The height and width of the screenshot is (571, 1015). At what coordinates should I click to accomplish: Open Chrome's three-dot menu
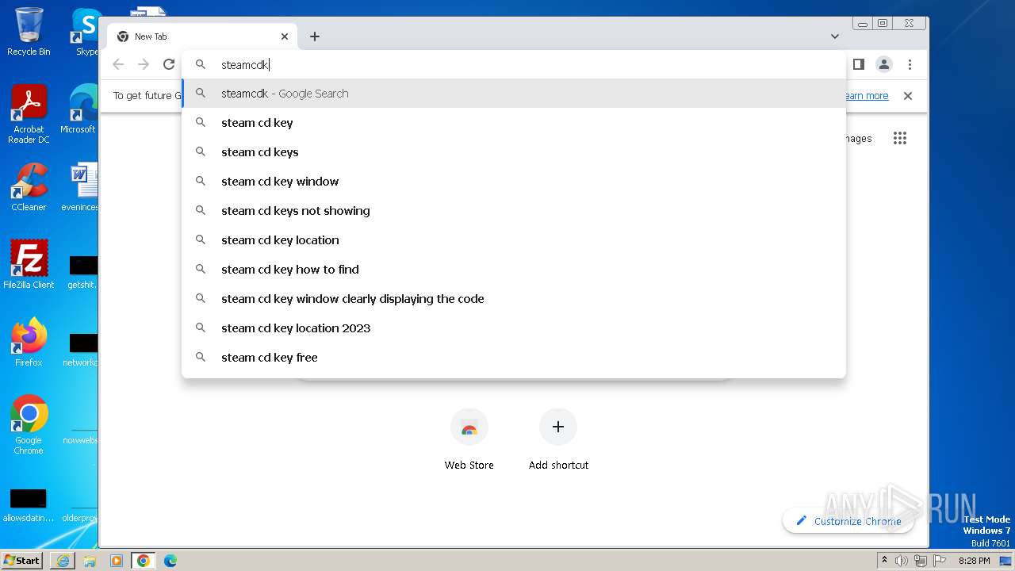pos(910,64)
